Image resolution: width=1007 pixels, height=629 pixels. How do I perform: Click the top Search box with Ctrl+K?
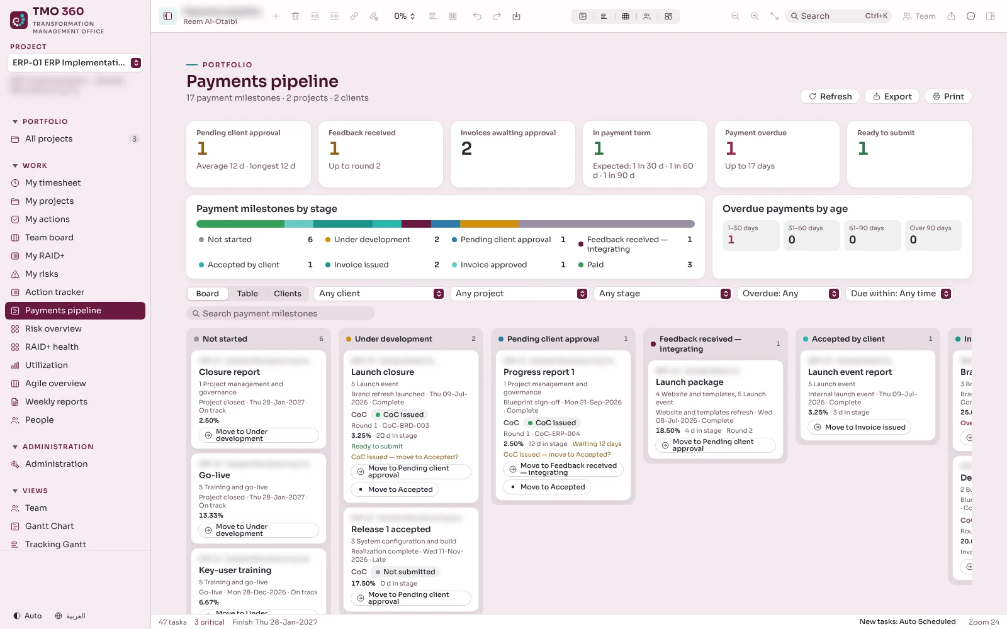pos(838,16)
